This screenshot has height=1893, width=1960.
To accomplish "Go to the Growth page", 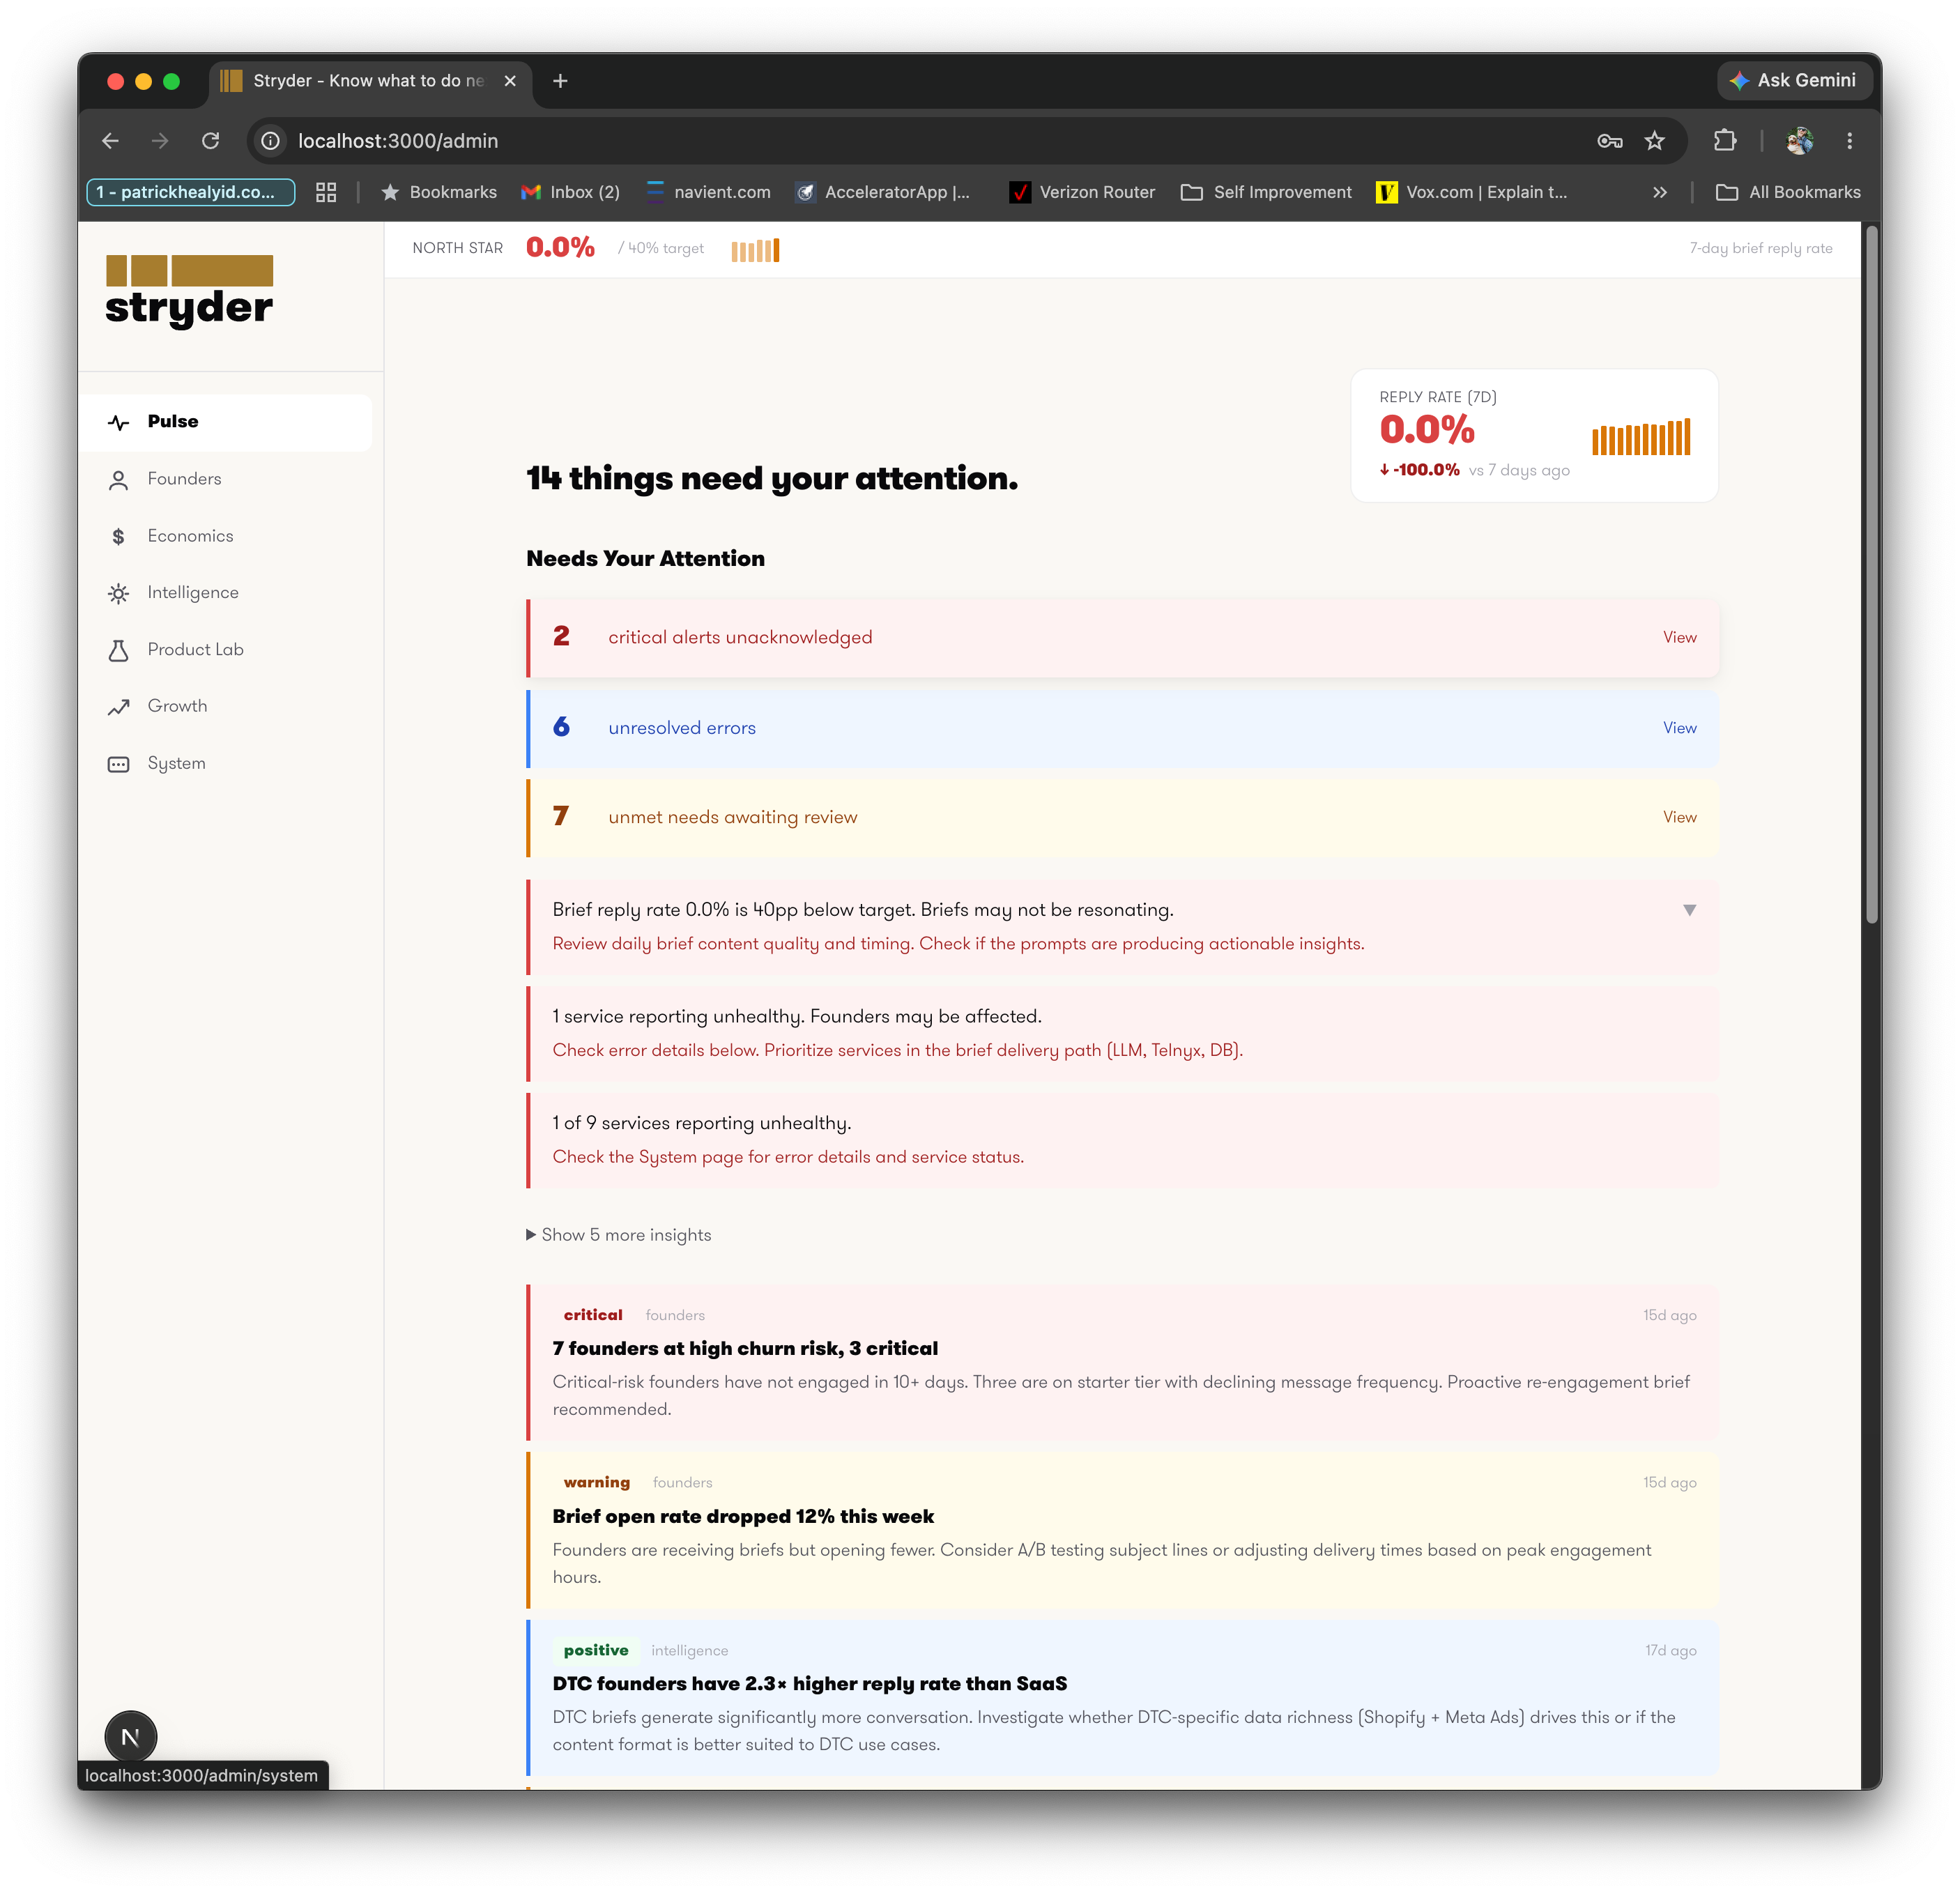I will point(177,706).
